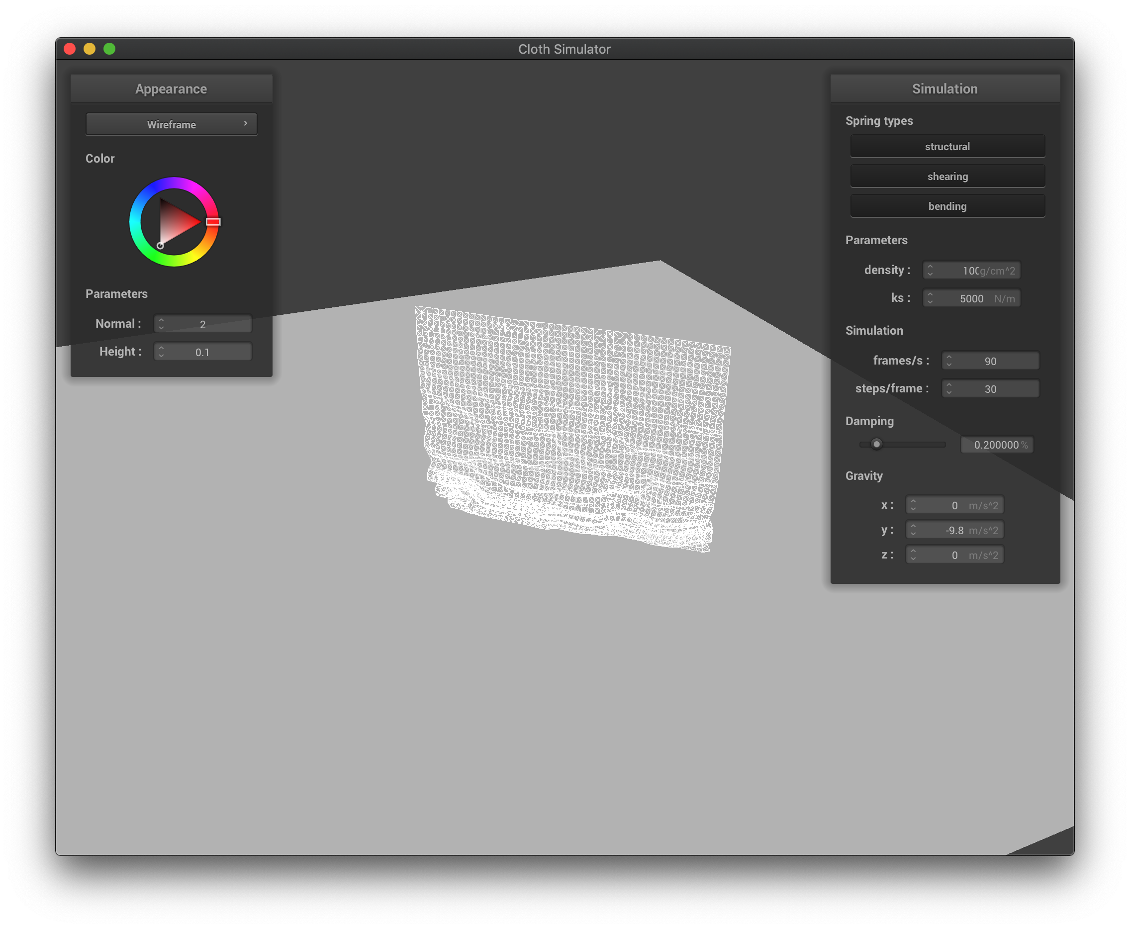Screen dimensions: 1130x929
Task: Click the damping percentage value field
Action: [x=996, y=445]
